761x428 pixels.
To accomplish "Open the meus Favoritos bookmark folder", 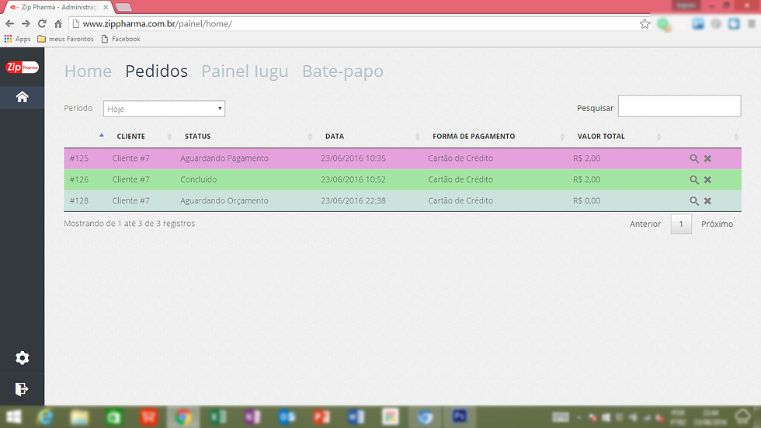I will [65, 39].
